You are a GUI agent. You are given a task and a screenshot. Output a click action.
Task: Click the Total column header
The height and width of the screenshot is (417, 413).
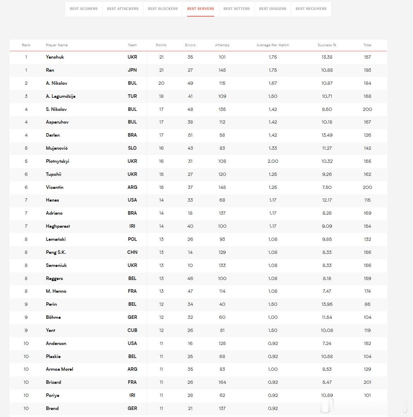[x=367, y=45]
